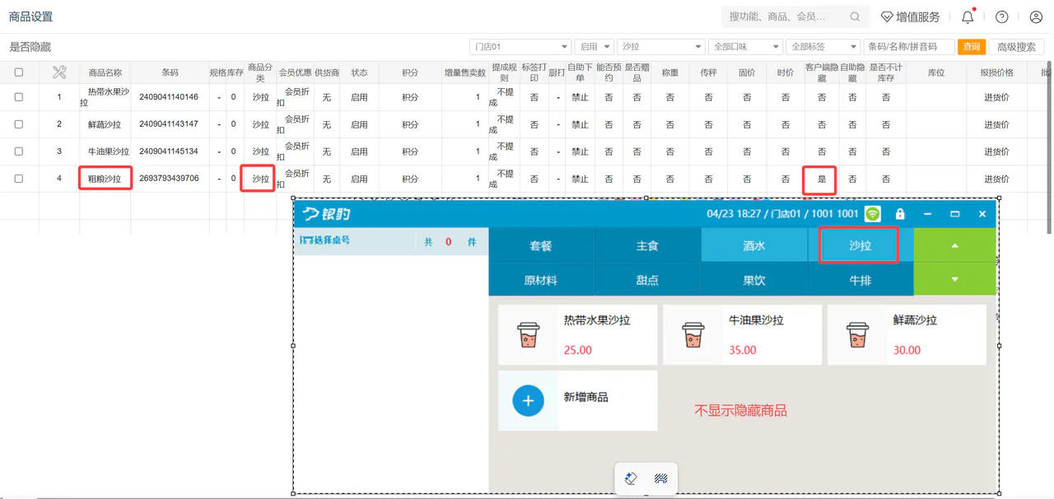Screen dimensions: 1054x499
Task: Open the 全部标签 dropdown
Action: (822, 47)
